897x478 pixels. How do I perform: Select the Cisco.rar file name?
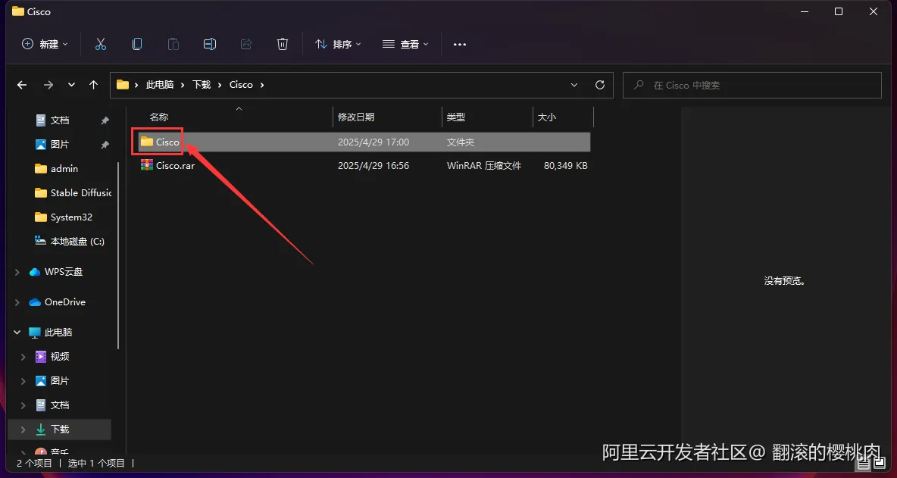(x=175, y=166)
